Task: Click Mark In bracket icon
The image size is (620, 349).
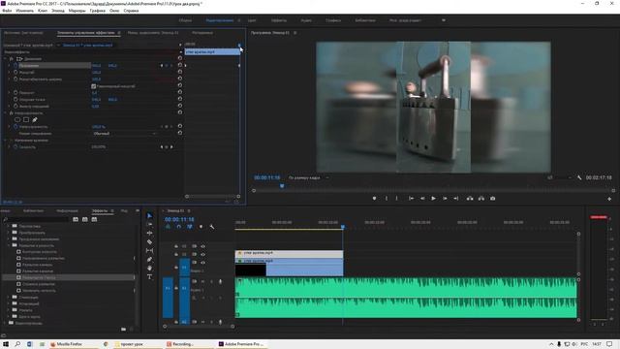Action: click(387, 198)
